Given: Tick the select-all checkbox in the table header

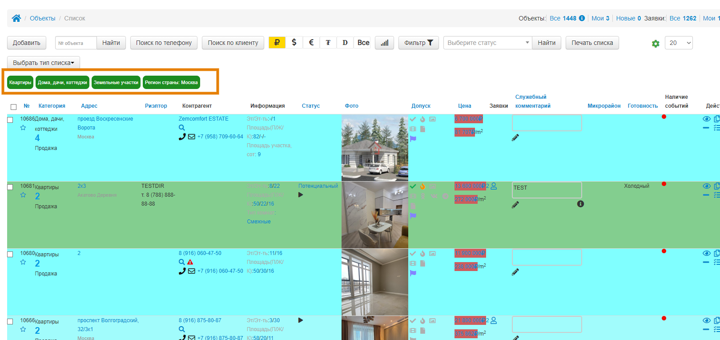Looking at the screenshot, I should click(13, 107).
